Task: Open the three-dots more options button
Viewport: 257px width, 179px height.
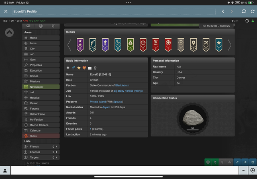Action: 243,170
